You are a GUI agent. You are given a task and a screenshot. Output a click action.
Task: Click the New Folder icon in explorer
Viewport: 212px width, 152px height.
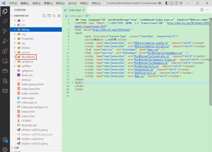coord(49,16)
